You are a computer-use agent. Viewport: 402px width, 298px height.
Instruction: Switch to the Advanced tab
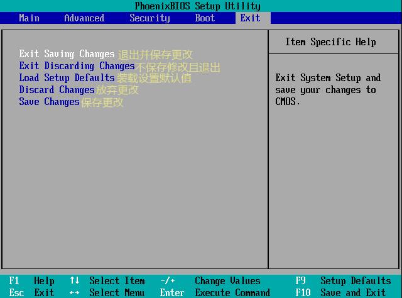[84, 18]
